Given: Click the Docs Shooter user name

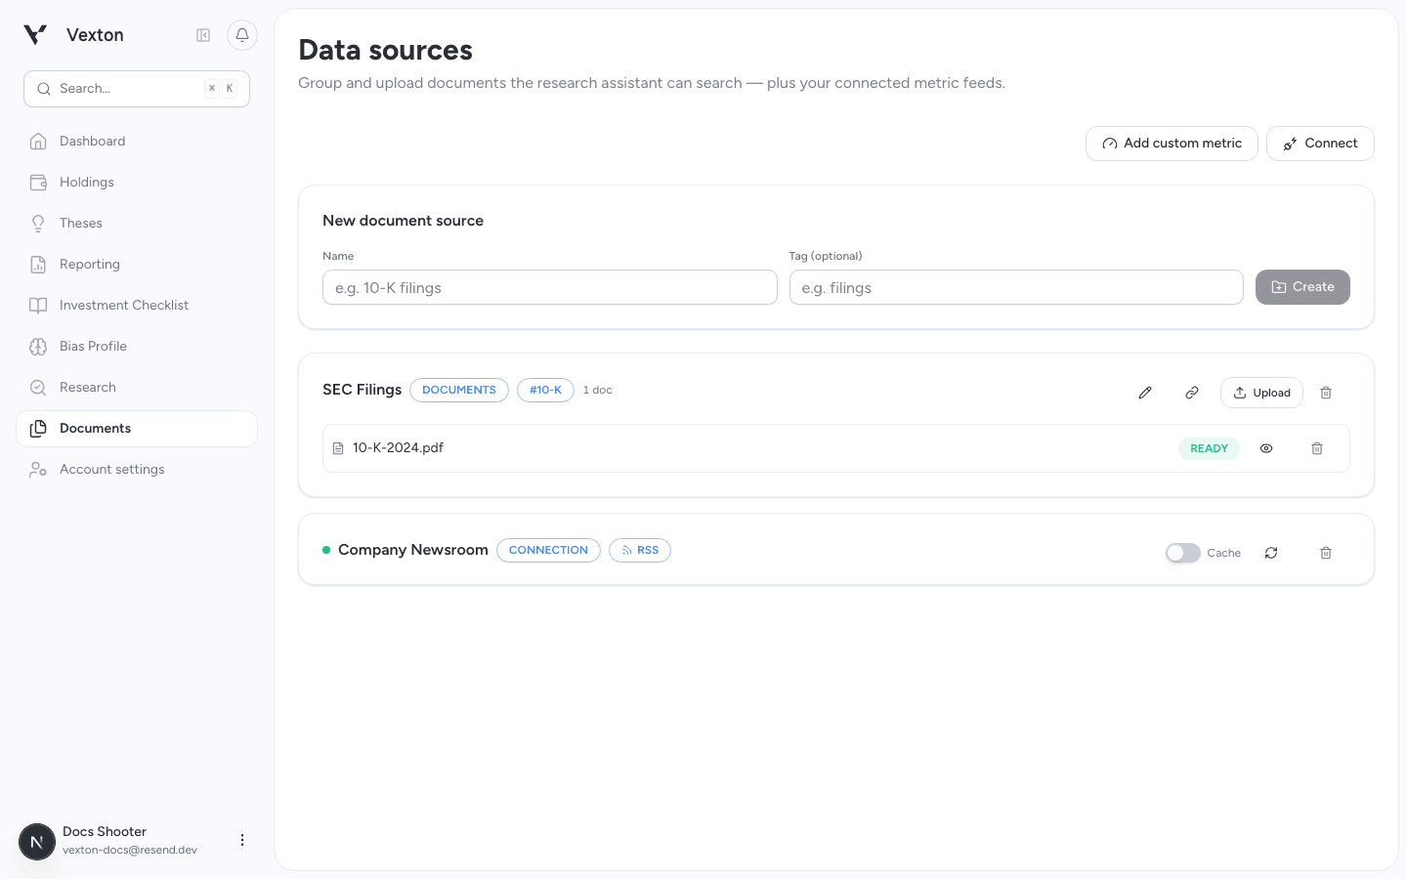Looking at the screenshot, I should [105, 831].
